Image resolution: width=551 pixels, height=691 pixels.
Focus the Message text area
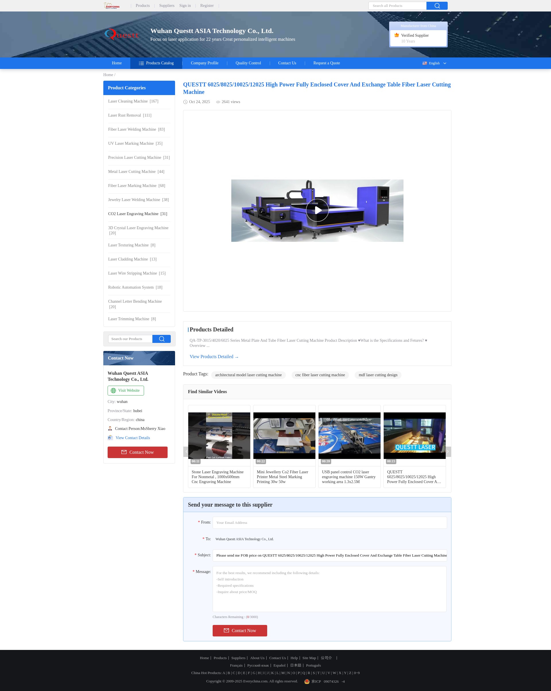(x=330, y=589)
